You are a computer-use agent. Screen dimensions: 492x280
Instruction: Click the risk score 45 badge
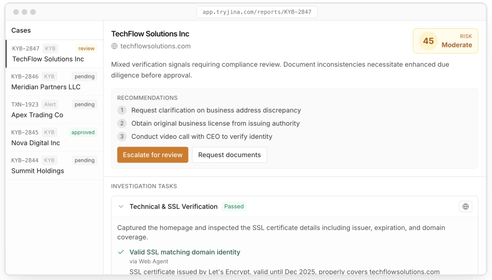428,41
